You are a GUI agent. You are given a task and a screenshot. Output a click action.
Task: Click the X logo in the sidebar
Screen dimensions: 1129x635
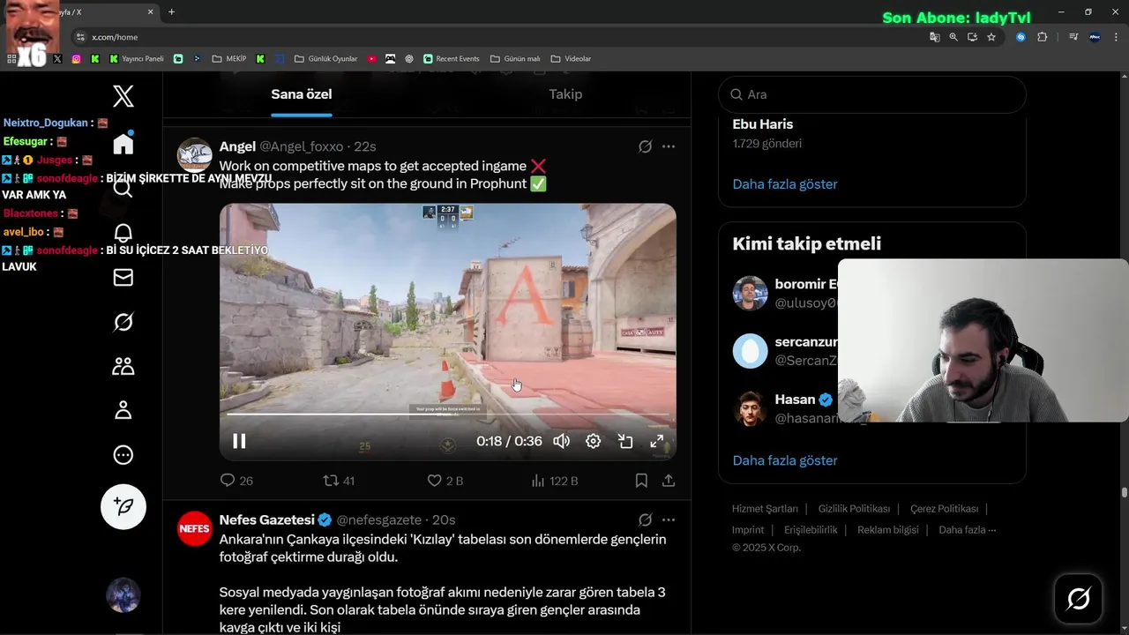click(x=123, y=96)
